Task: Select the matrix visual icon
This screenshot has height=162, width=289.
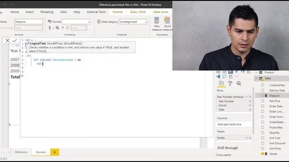Action: pyautogui.click(x=230, y=72)
